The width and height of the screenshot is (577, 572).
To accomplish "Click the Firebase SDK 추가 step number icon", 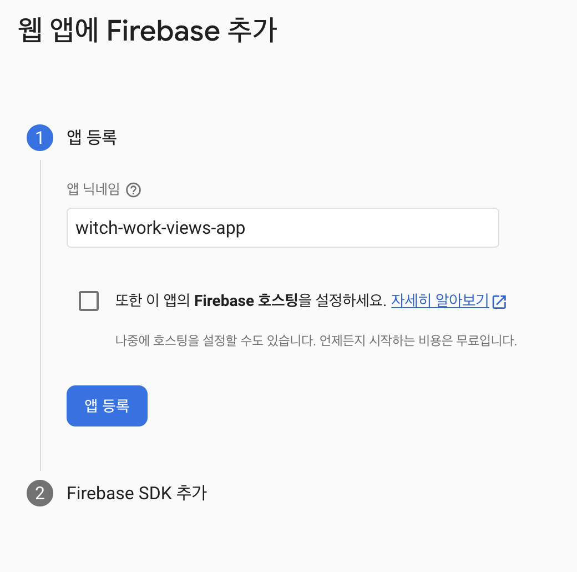I will 39,493.
